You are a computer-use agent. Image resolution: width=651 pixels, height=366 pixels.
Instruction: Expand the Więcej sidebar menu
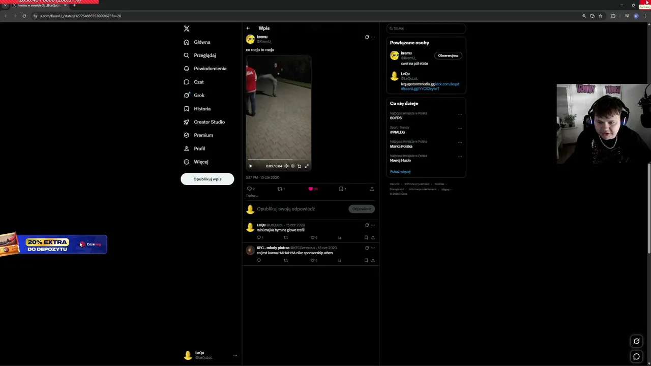pos(196,162)
